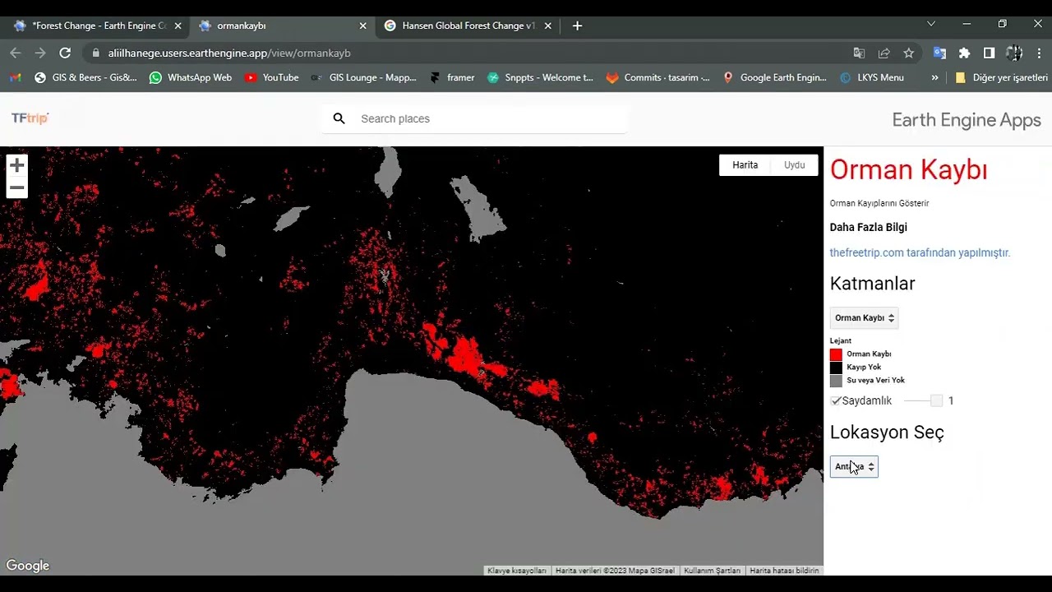Open the Diğer yer işaretleri folder

tap(1001, 77)
